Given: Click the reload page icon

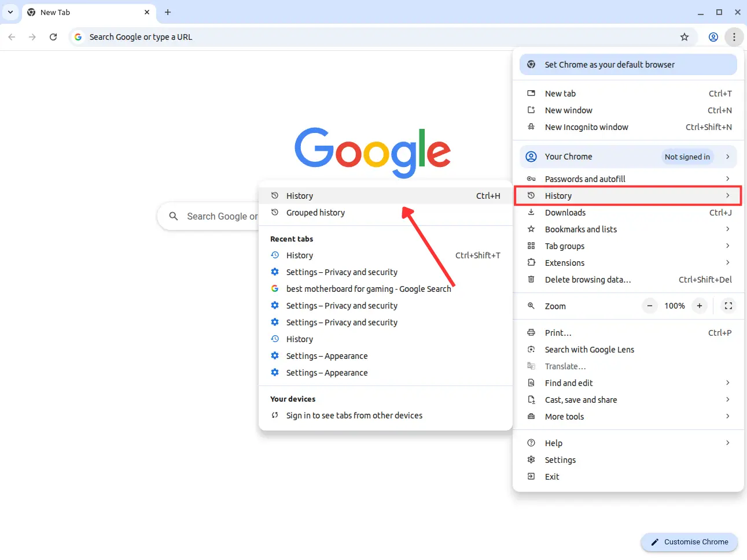Looking at the screenshot, I should pyautogui.click(x=53, y=37).
